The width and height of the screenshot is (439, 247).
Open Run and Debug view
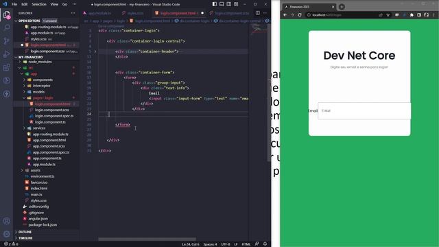point(6,54)
